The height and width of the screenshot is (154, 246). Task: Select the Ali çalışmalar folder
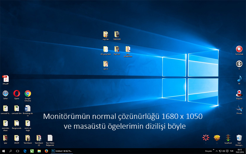coord(105,50)
